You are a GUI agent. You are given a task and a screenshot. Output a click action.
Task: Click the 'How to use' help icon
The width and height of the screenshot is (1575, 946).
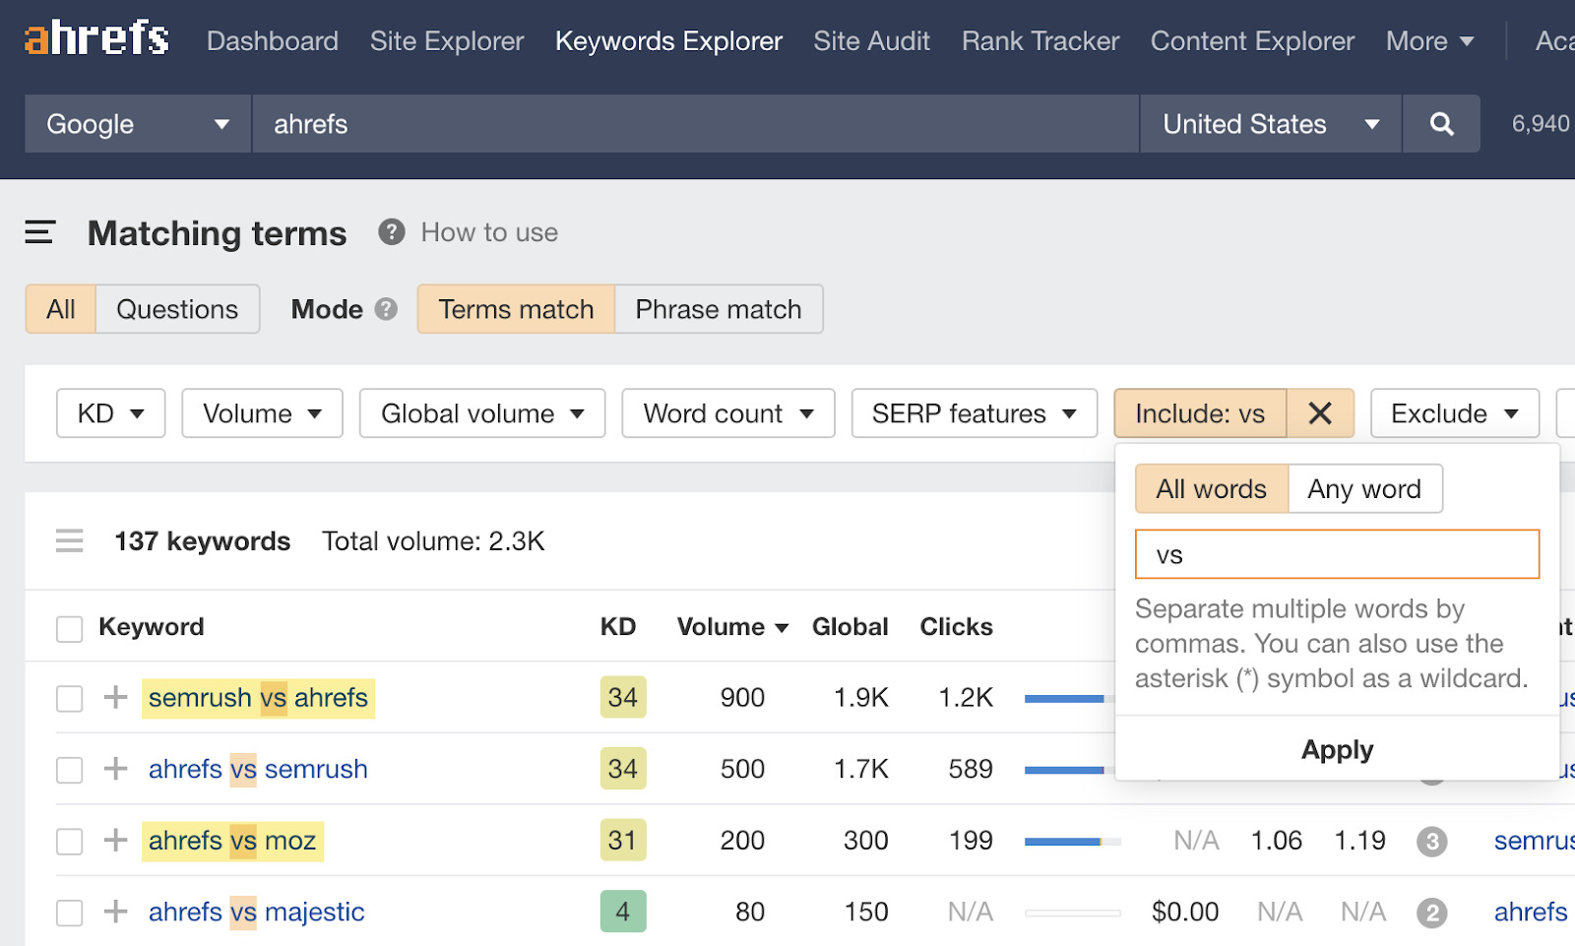tap(391, 232)
